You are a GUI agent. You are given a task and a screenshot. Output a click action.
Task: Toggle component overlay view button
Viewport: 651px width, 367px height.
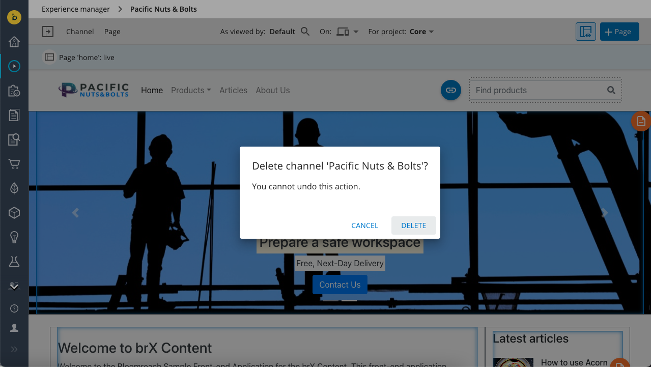[x=586, y=32]
